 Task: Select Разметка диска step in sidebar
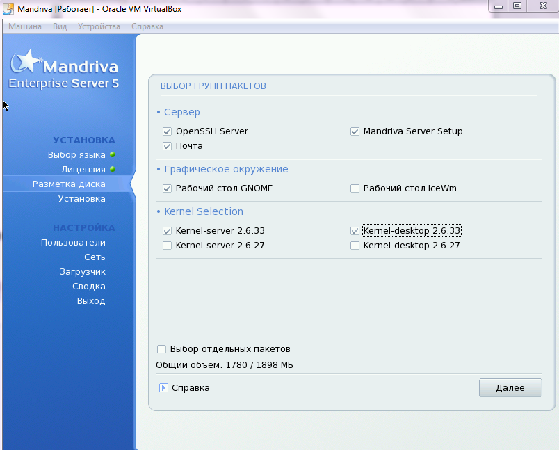pyautogui.click(x=69, y=184)
